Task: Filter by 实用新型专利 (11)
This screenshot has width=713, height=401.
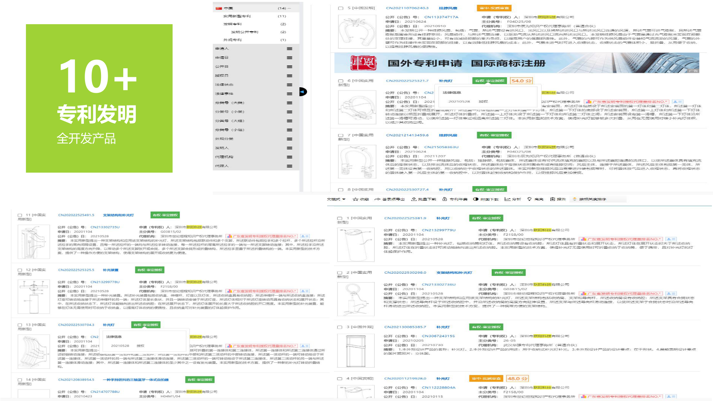Action: click(x=237, y=16)
